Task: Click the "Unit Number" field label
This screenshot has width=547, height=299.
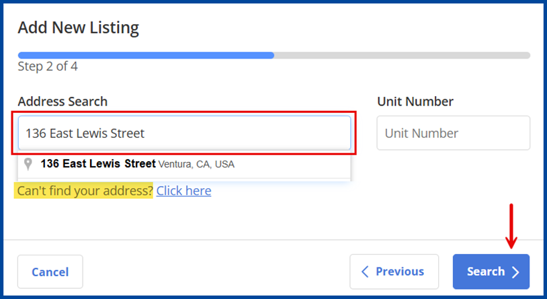Action: 415,101
